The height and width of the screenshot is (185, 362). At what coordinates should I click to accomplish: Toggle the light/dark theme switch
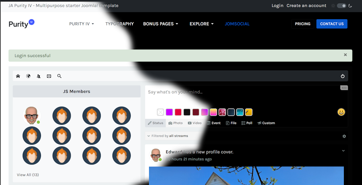pyautogui.click(x=342, y=6)
